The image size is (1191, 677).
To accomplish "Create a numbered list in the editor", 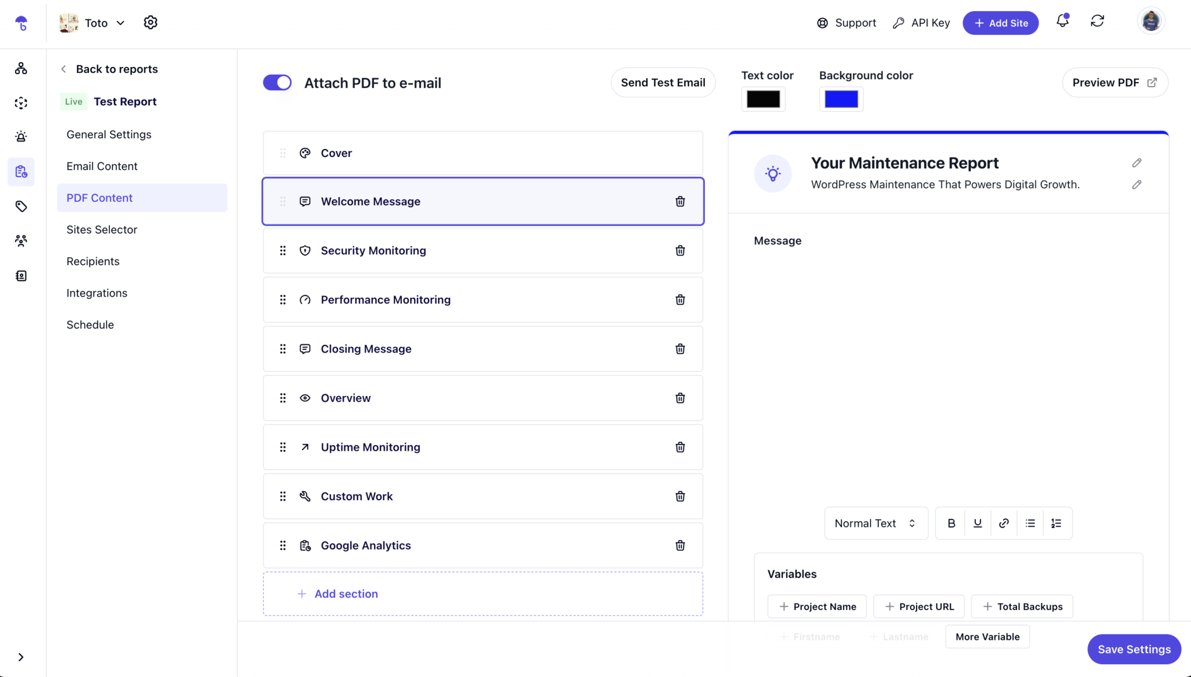I will point(1057,523).
